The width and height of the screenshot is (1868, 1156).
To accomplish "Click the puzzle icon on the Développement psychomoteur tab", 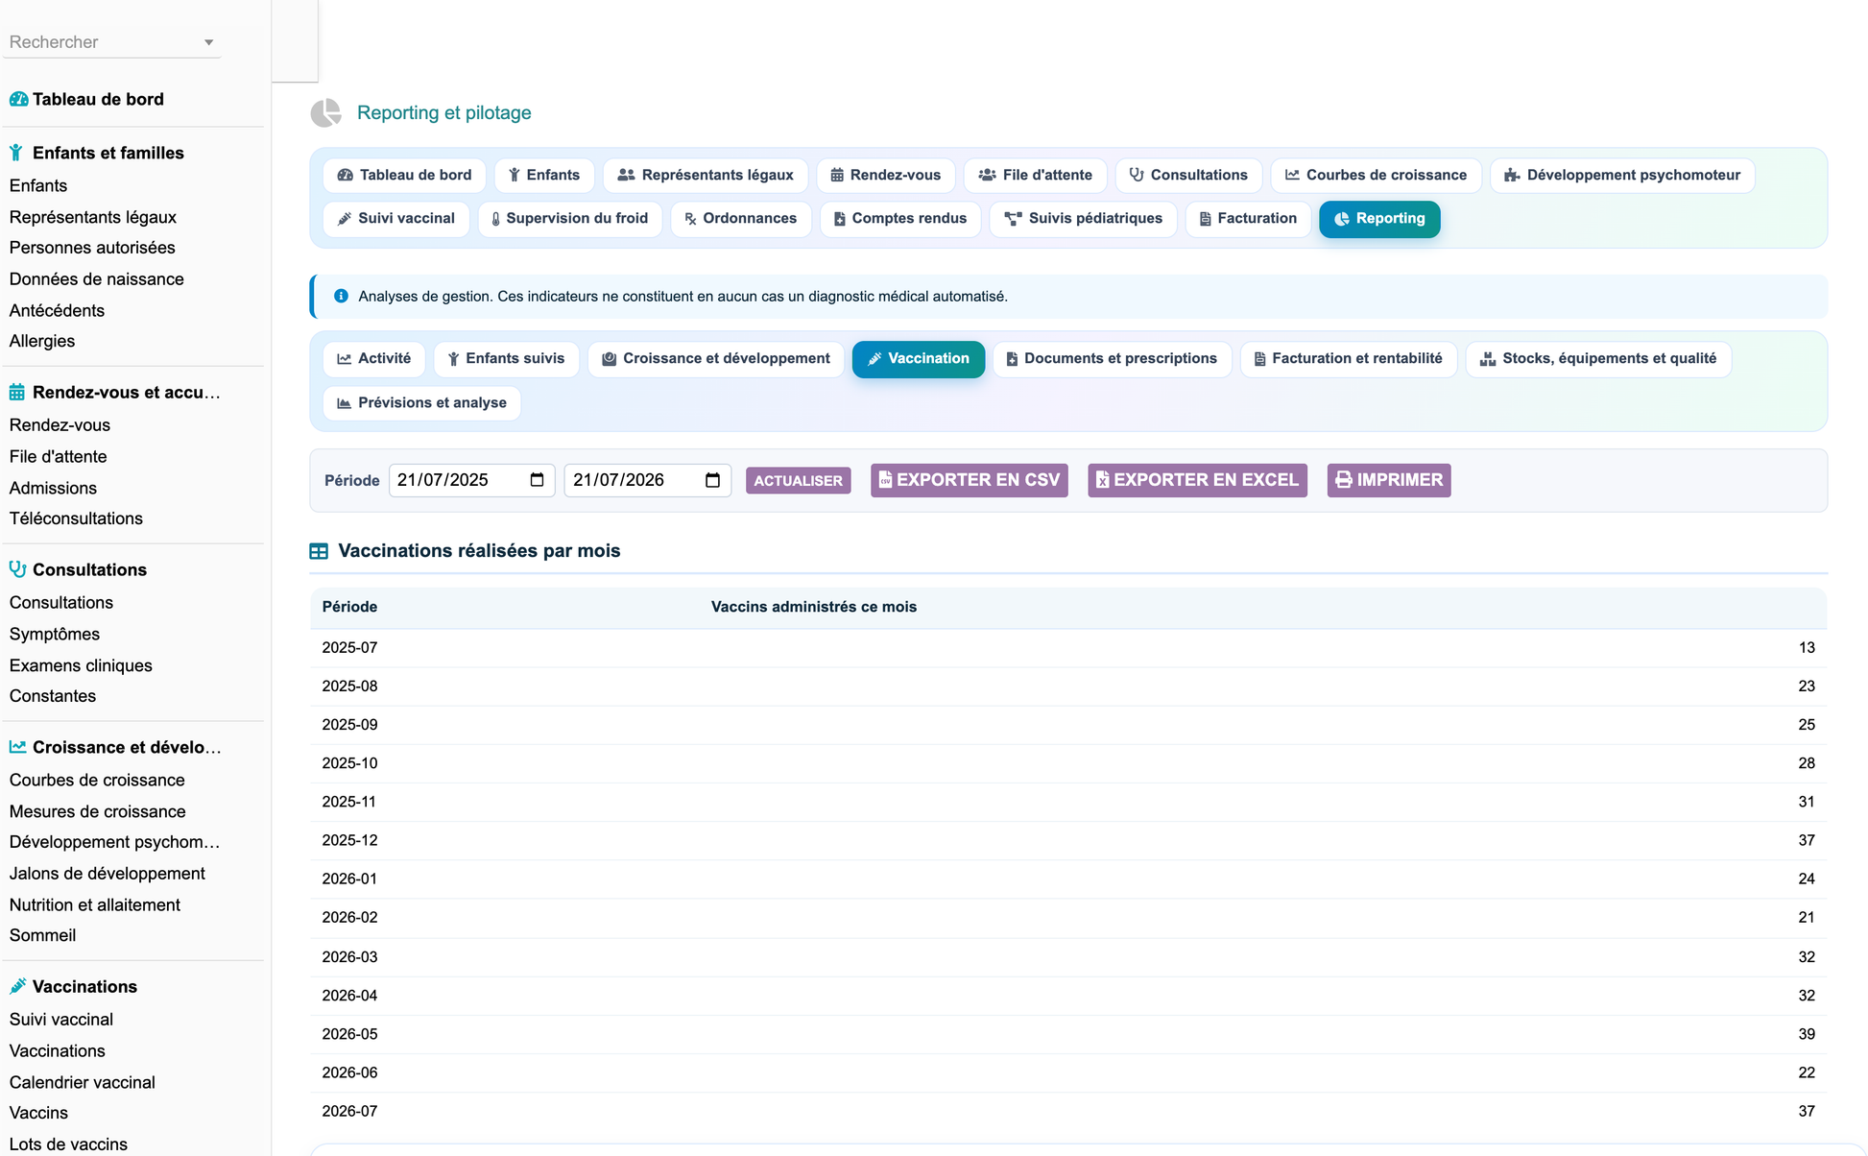I will coord(1512,175).
